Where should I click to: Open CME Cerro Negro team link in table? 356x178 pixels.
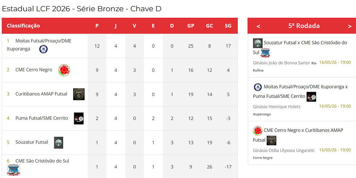(x=33, y=70)
